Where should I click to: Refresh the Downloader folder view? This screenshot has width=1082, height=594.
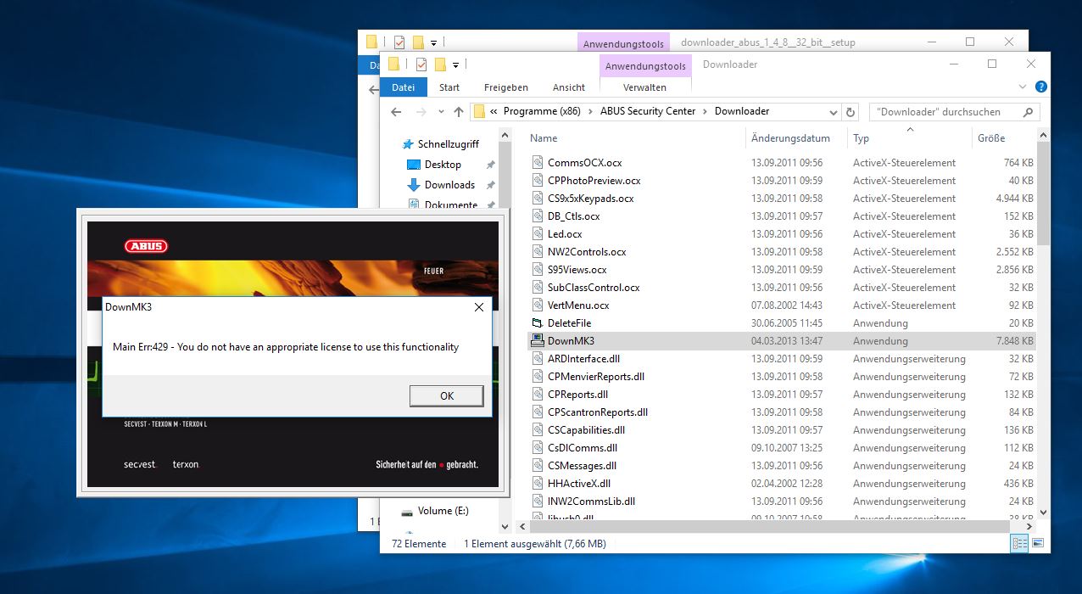pyautogui.click(x=851, y=112)
